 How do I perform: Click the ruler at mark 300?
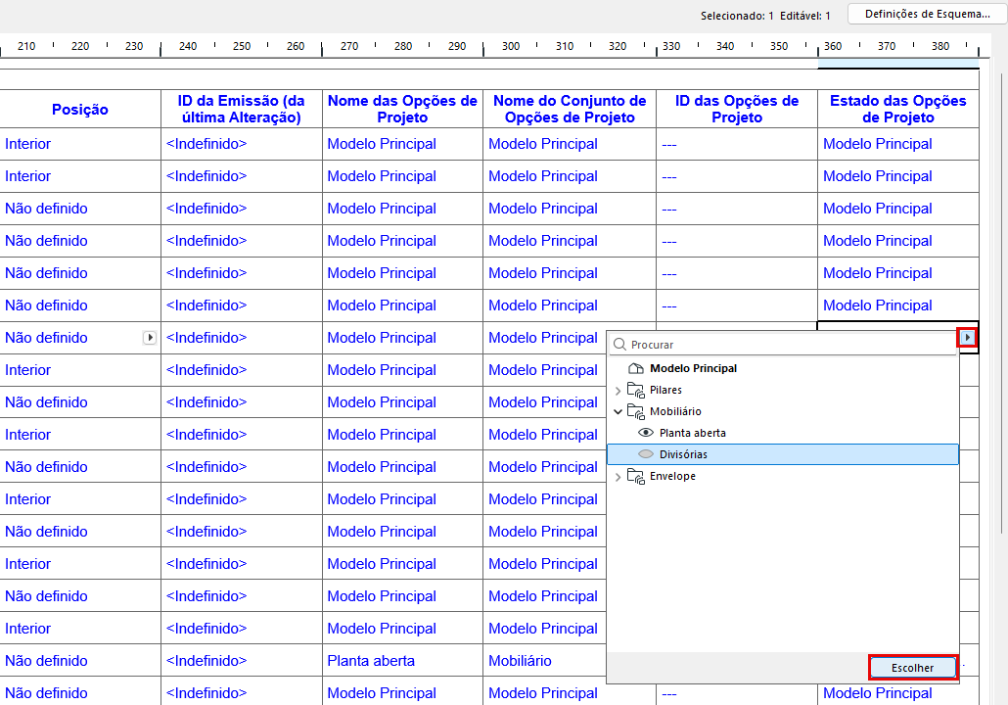point(511,46)
